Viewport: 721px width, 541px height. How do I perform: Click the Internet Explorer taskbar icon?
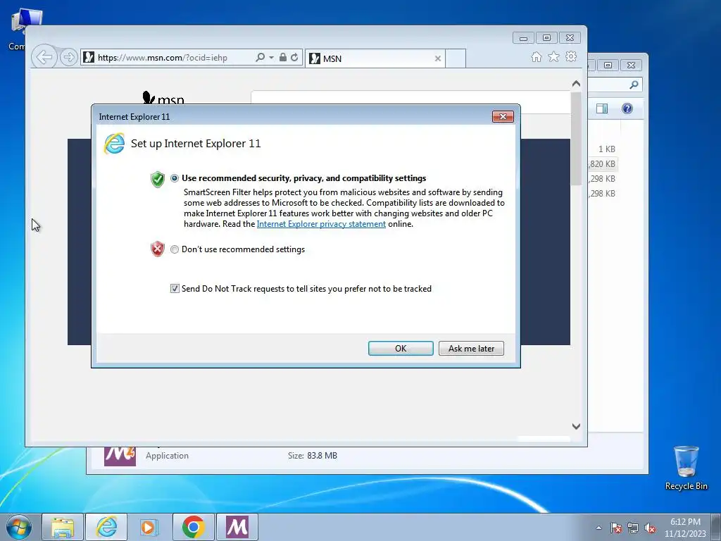pyautogui.click(x=106, y=527)
